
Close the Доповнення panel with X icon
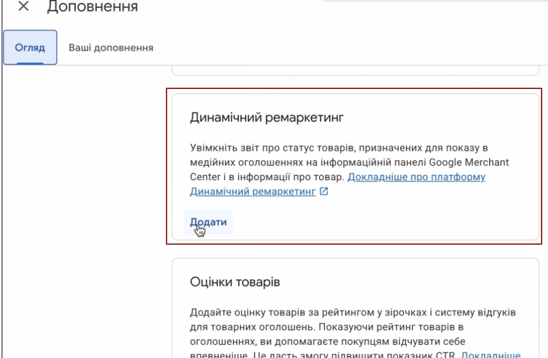tap(24, 8)
